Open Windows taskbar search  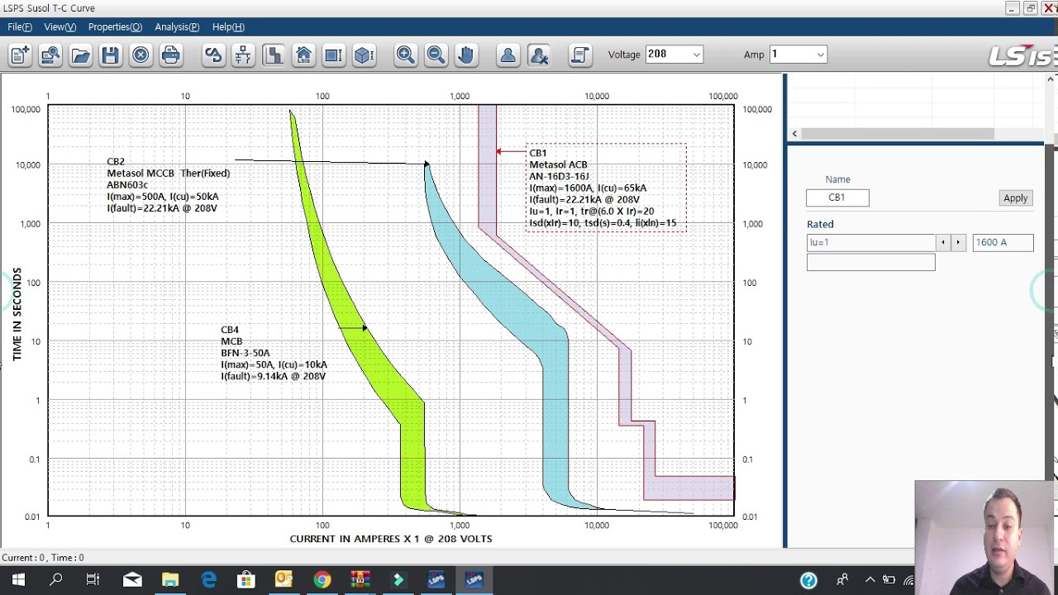[x=56, y=580]
